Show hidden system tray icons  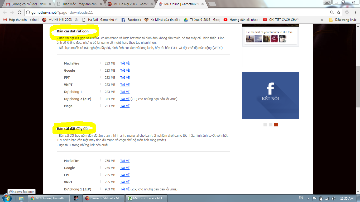308,198
